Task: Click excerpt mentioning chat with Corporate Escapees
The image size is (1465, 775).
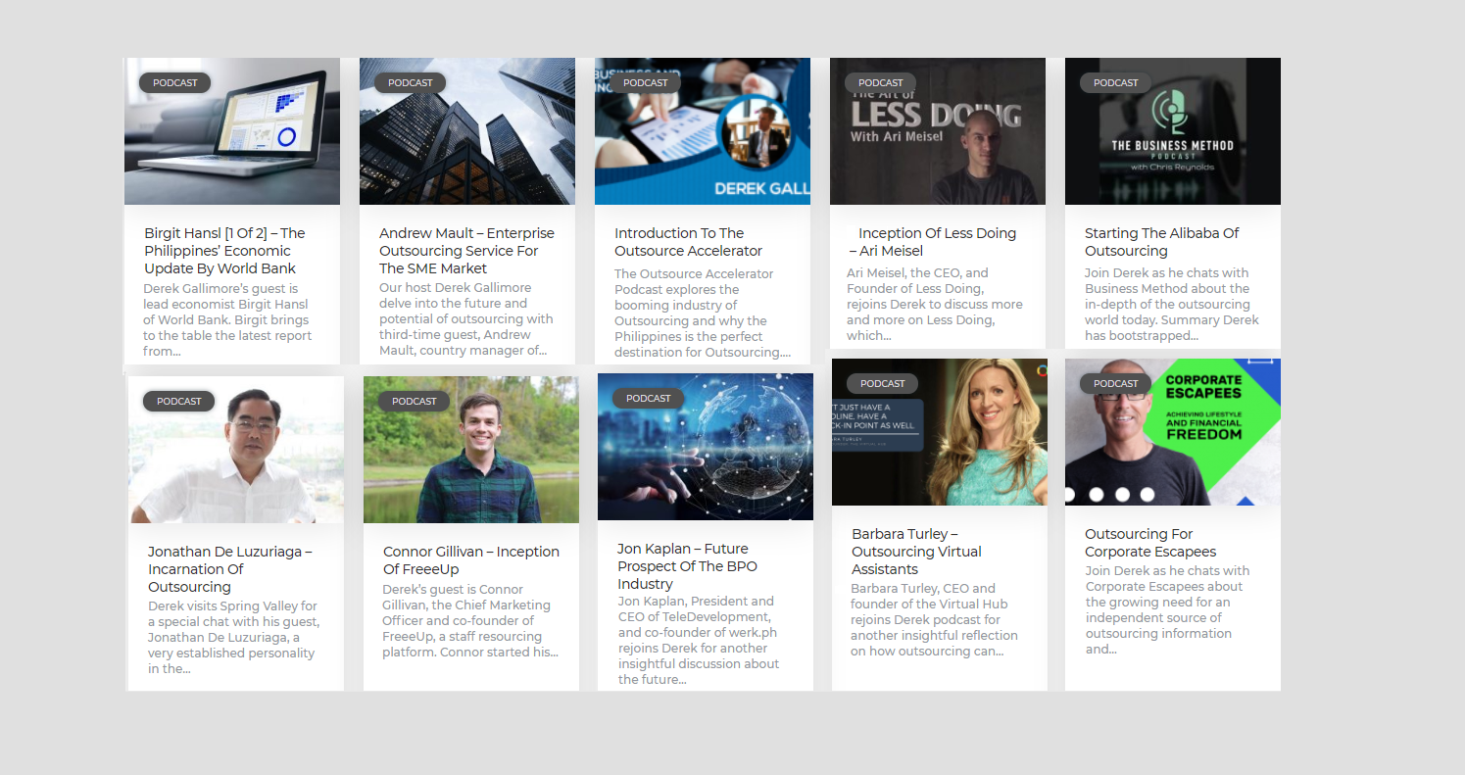Action: pyautogui.click(x=1167, y=609)
